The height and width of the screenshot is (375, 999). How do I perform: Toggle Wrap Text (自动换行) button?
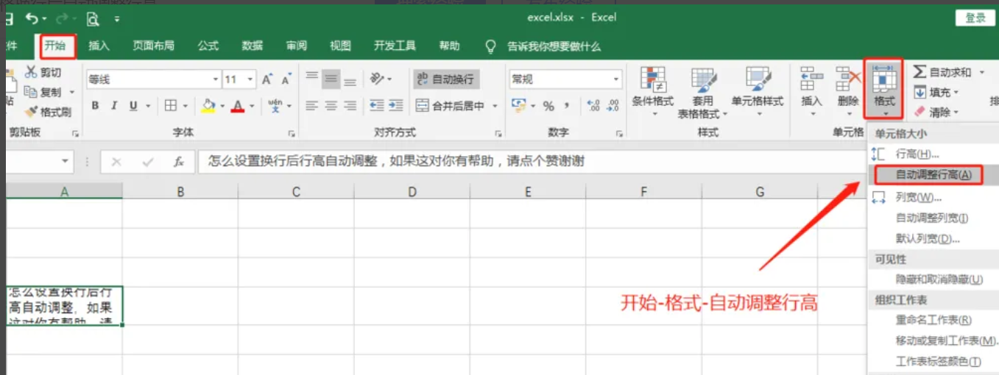point(445,79)
